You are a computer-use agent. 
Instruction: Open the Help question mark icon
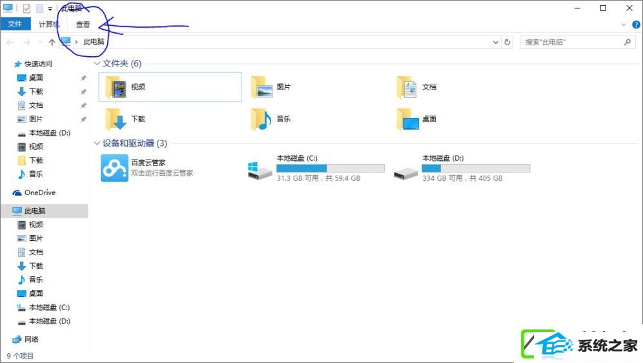click(636, 25)
